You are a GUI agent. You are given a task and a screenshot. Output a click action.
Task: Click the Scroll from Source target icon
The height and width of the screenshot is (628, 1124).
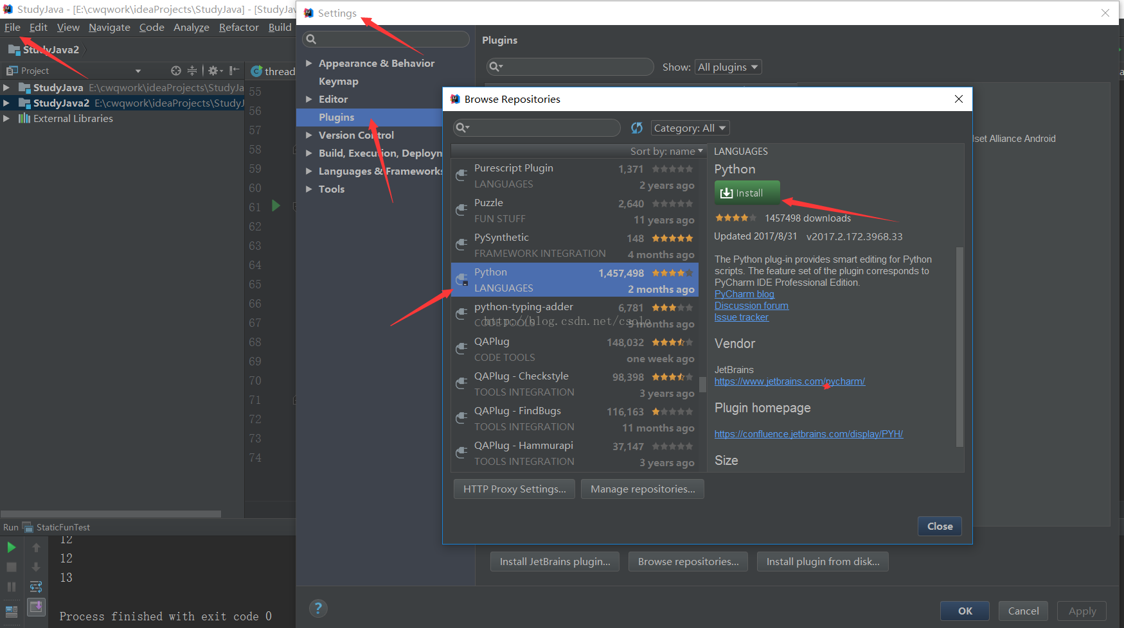pyautogui.click(x=176, y=71)
